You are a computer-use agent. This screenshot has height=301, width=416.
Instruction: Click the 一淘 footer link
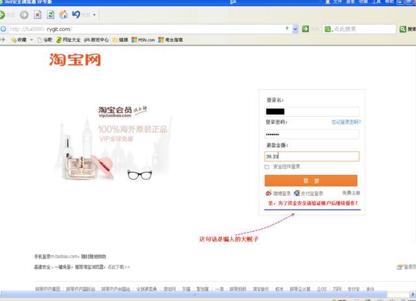click(220, 289)
